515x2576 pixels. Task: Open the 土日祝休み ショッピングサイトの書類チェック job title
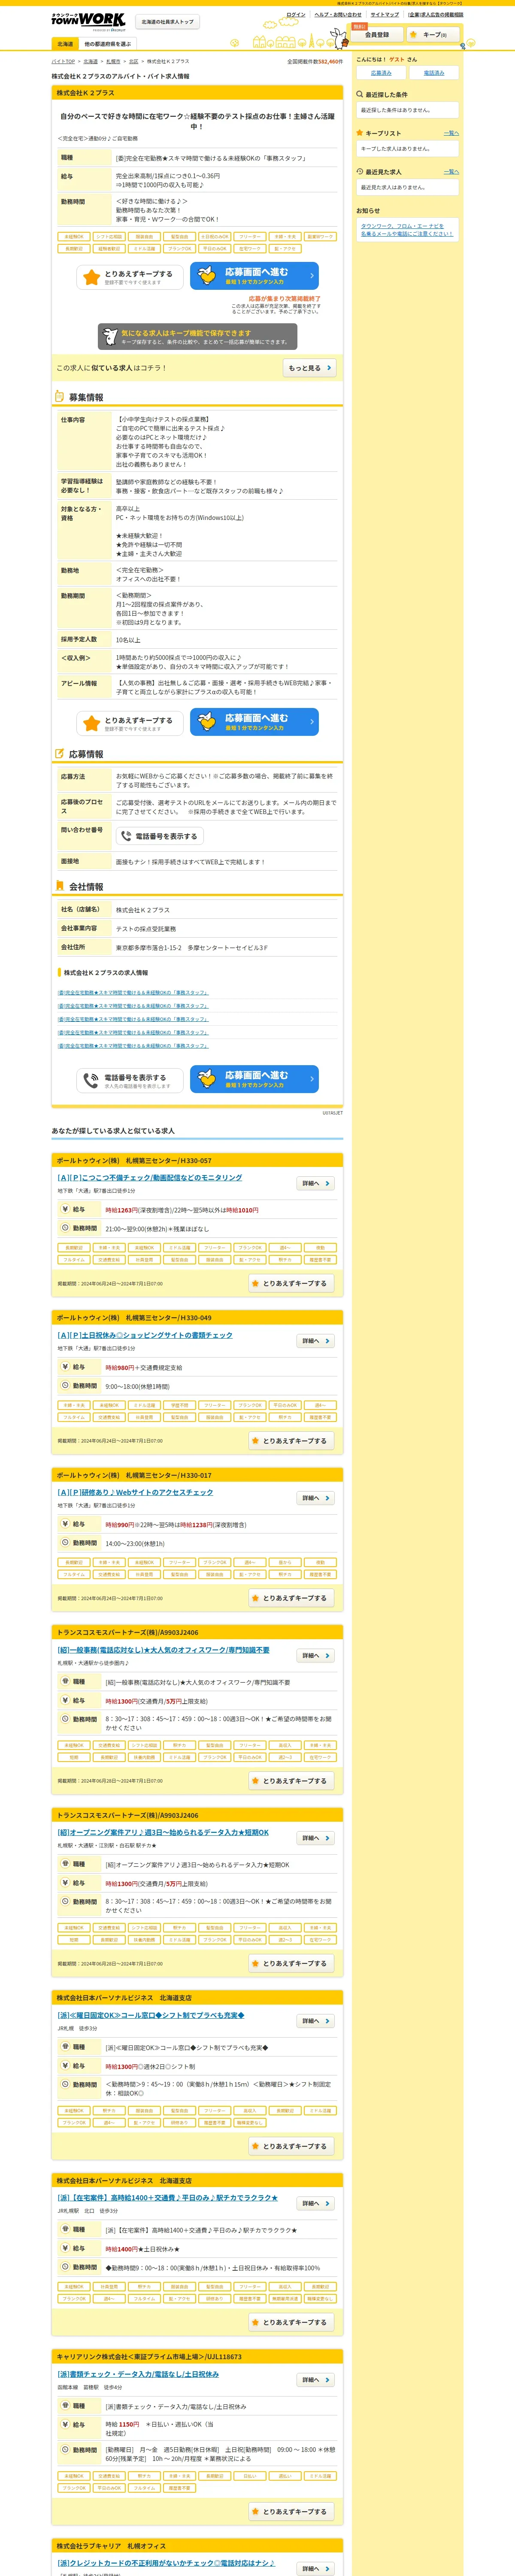pos(145,1335)
